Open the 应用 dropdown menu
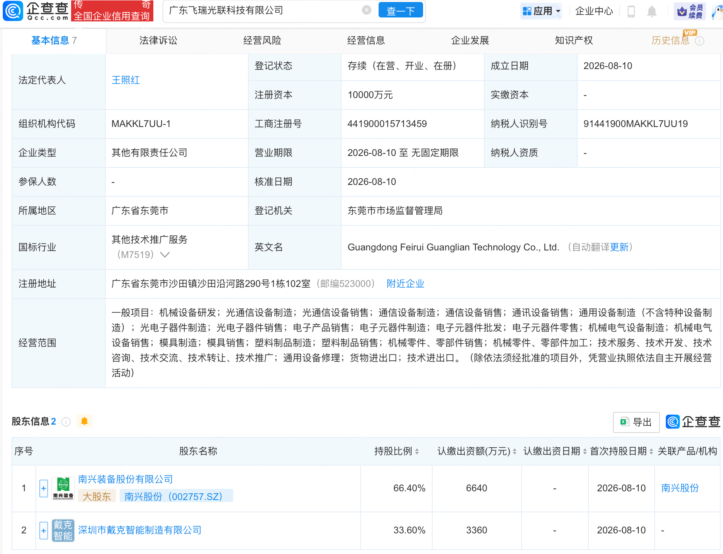Image resolution: width=723 pixels, height=554 pixels. [542, 11]
